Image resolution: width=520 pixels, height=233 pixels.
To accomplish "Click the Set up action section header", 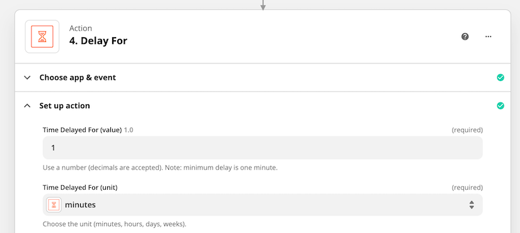I will (x=263, y=106).
